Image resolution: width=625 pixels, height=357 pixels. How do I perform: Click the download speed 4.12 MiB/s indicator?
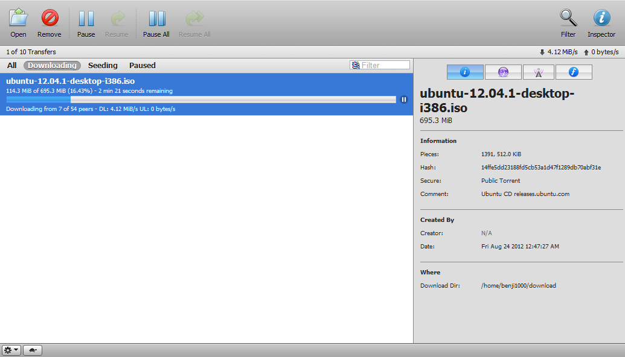[559, 52]
